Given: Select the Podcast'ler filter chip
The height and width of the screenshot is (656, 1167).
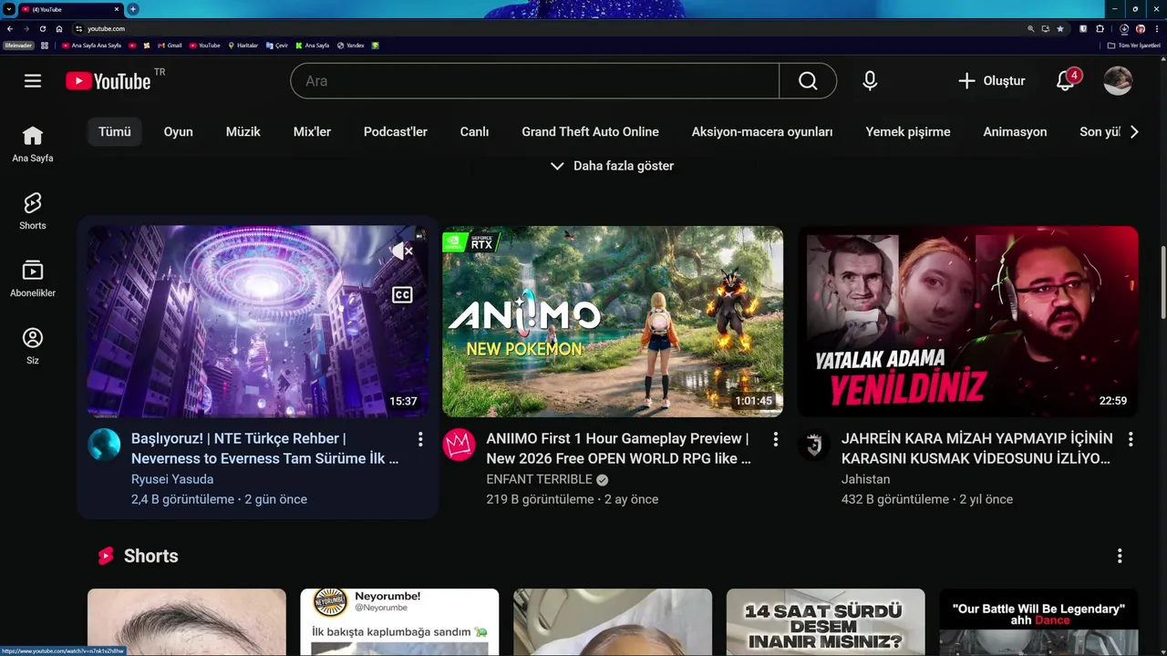Looking at the screenshot, I should tap(396, 132).
